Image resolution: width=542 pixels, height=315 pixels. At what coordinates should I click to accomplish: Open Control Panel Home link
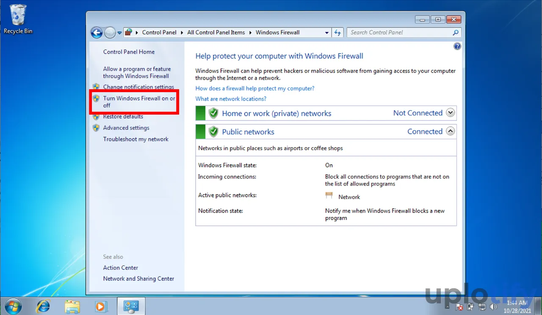(129, 52)
